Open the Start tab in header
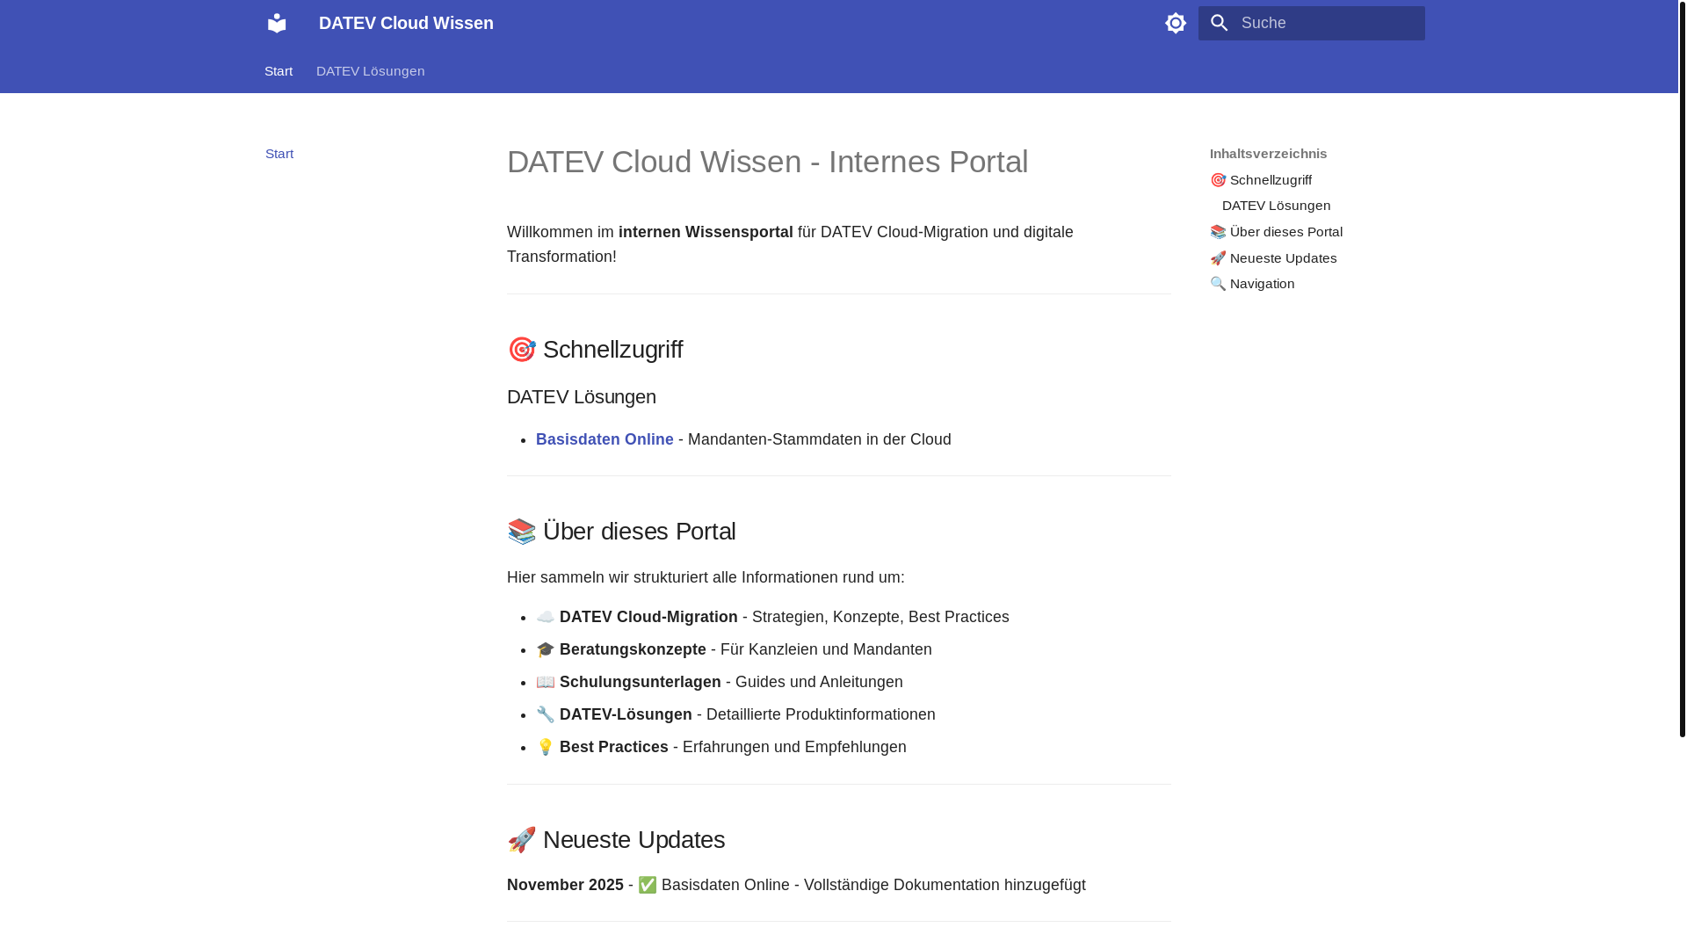 279,71
